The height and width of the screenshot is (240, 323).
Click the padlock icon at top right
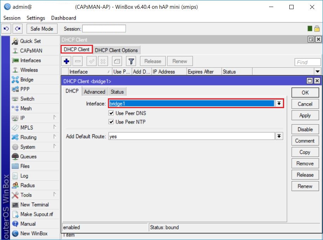point(317,29)
